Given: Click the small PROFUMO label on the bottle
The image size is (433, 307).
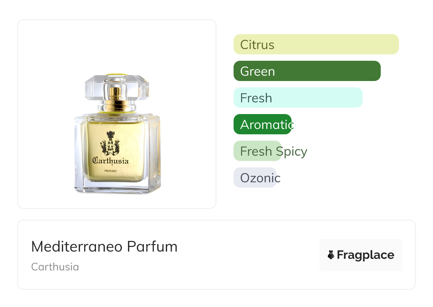Looking at the screenshot, I should click(x=111, y=172).
